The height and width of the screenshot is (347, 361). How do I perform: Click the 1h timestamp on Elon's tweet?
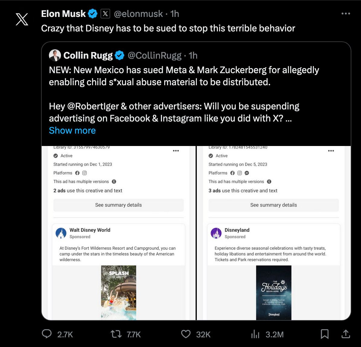(x=175, y=13)
